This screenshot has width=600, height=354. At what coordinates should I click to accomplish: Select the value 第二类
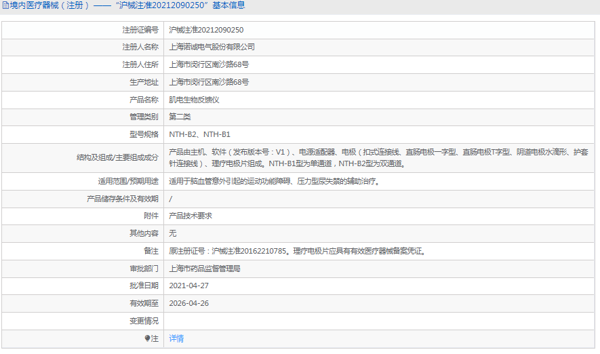tap(180, 117)
